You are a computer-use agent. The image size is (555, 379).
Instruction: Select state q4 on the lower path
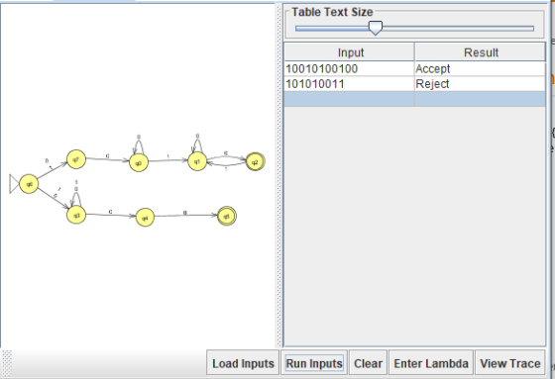[x=145, y=218]
